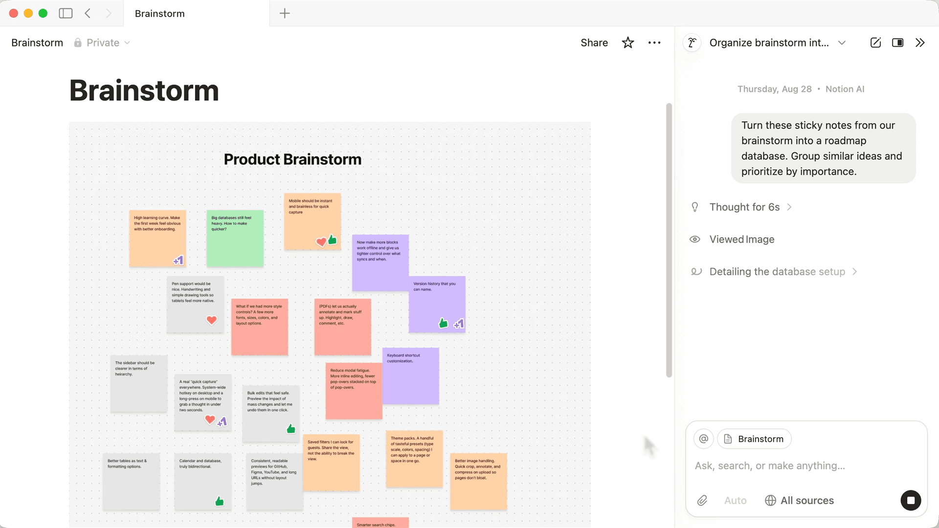939x528 pixels.
Task: Click the @ mention icon in the chat box
Action: (x=703, y=439)
